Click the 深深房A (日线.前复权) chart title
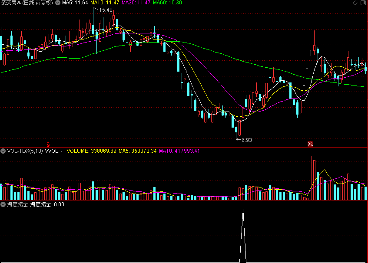 click(x=27, y=3)
